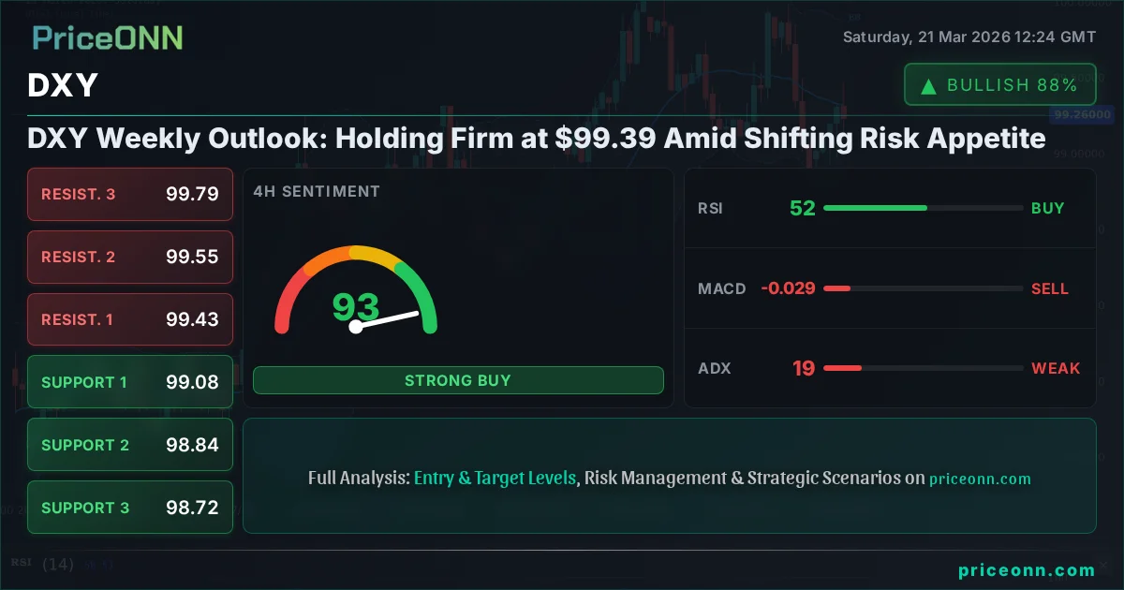Click the bullish up-arrow triangle icon
The height and width of the screenshot is (590, 1124).
click(928, 86)
